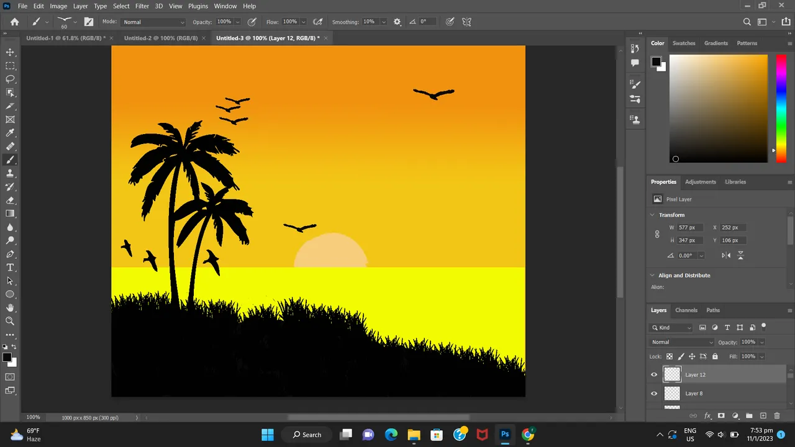Open the Flow dropdown arrow
Image resolution: width=795 pixels, height=447 pixels.
coord(303,22)
